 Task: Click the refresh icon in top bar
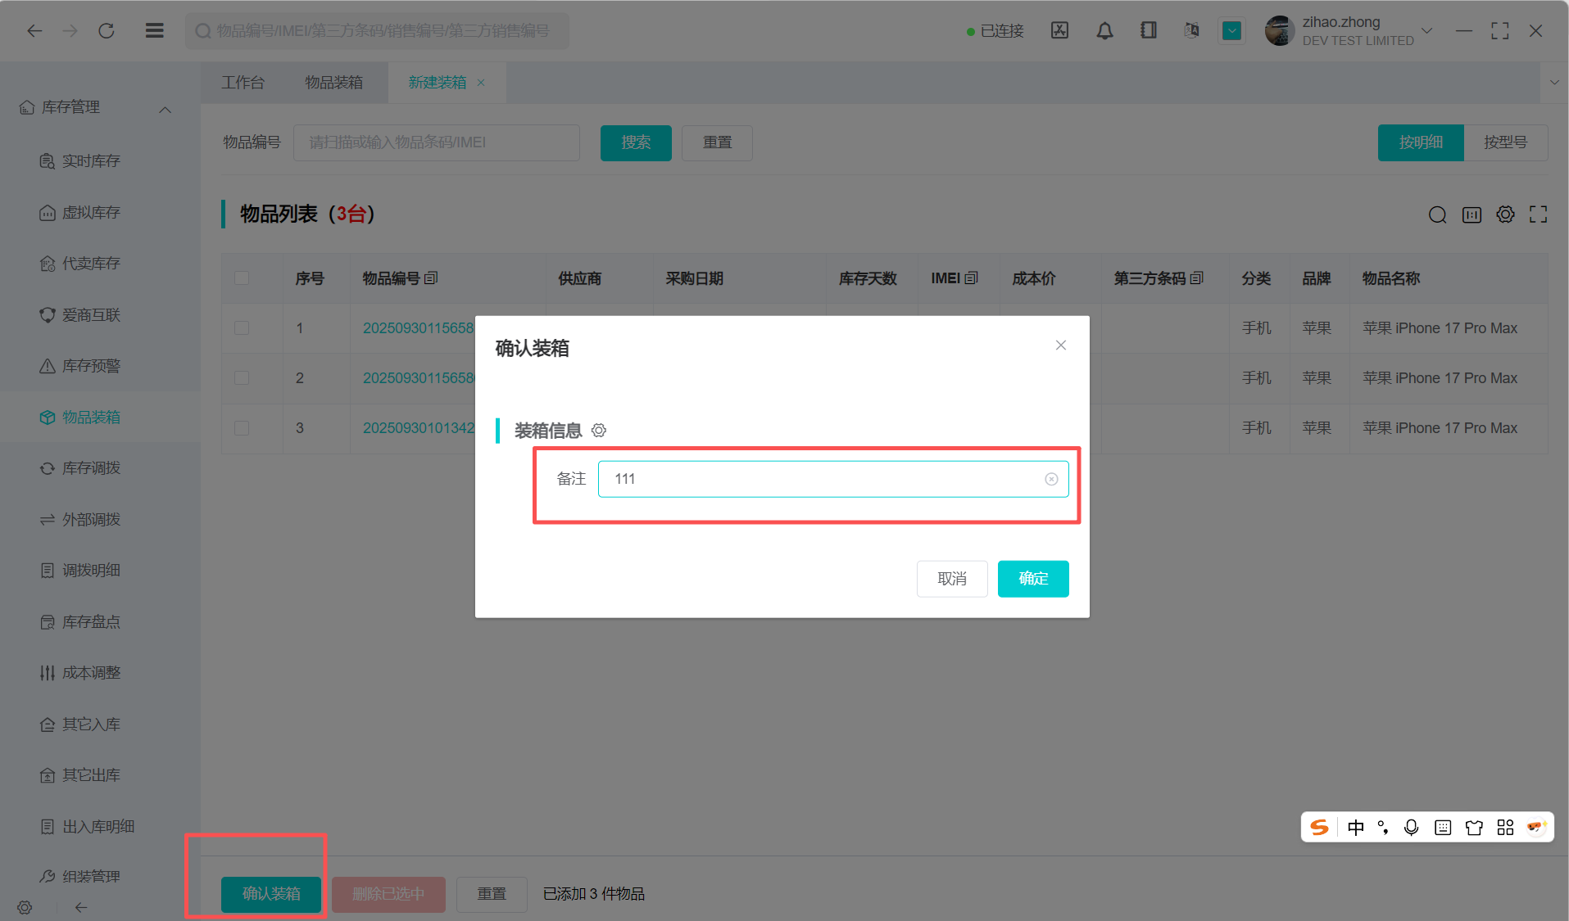click(x=107, y=31)
